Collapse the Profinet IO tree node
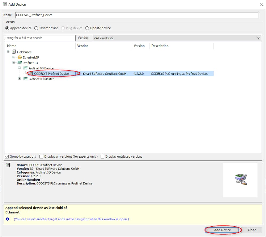This screenshot has width=266, height=237. (x=14, y=62)
